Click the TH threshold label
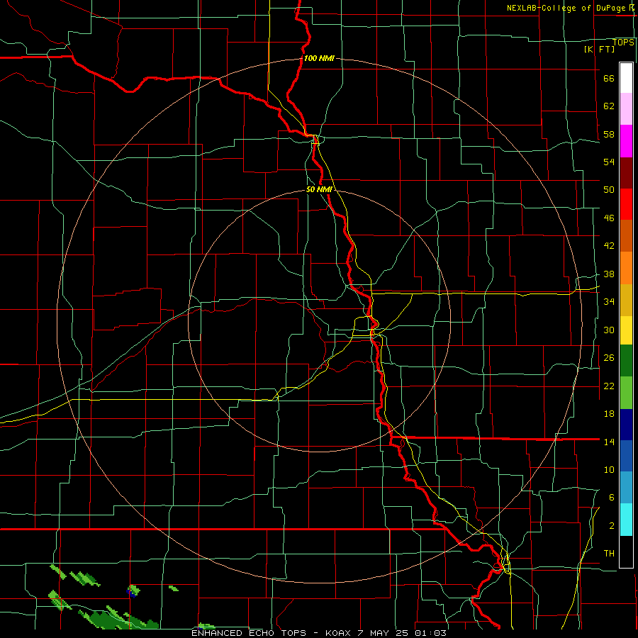The image size is (638, 638). coord(609,554)
